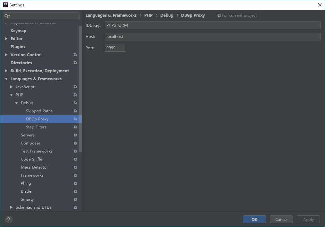This screenshot has height=227, width=325.
Task: Open Frameworks page under PHP
Action: pyautogui.click(x=32, y=175)
